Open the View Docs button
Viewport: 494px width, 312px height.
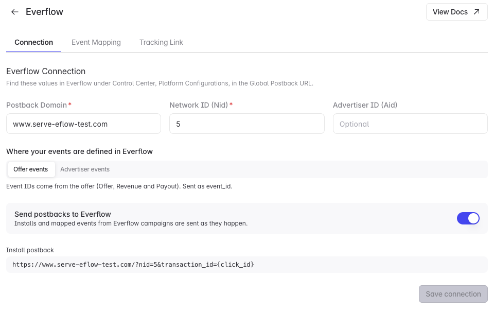[x=456, y=12]
